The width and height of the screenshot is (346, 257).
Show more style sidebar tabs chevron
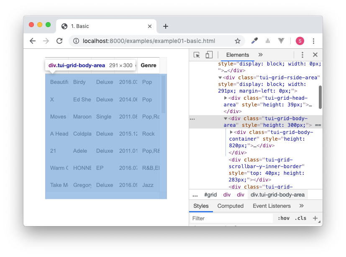pos(301,206)
